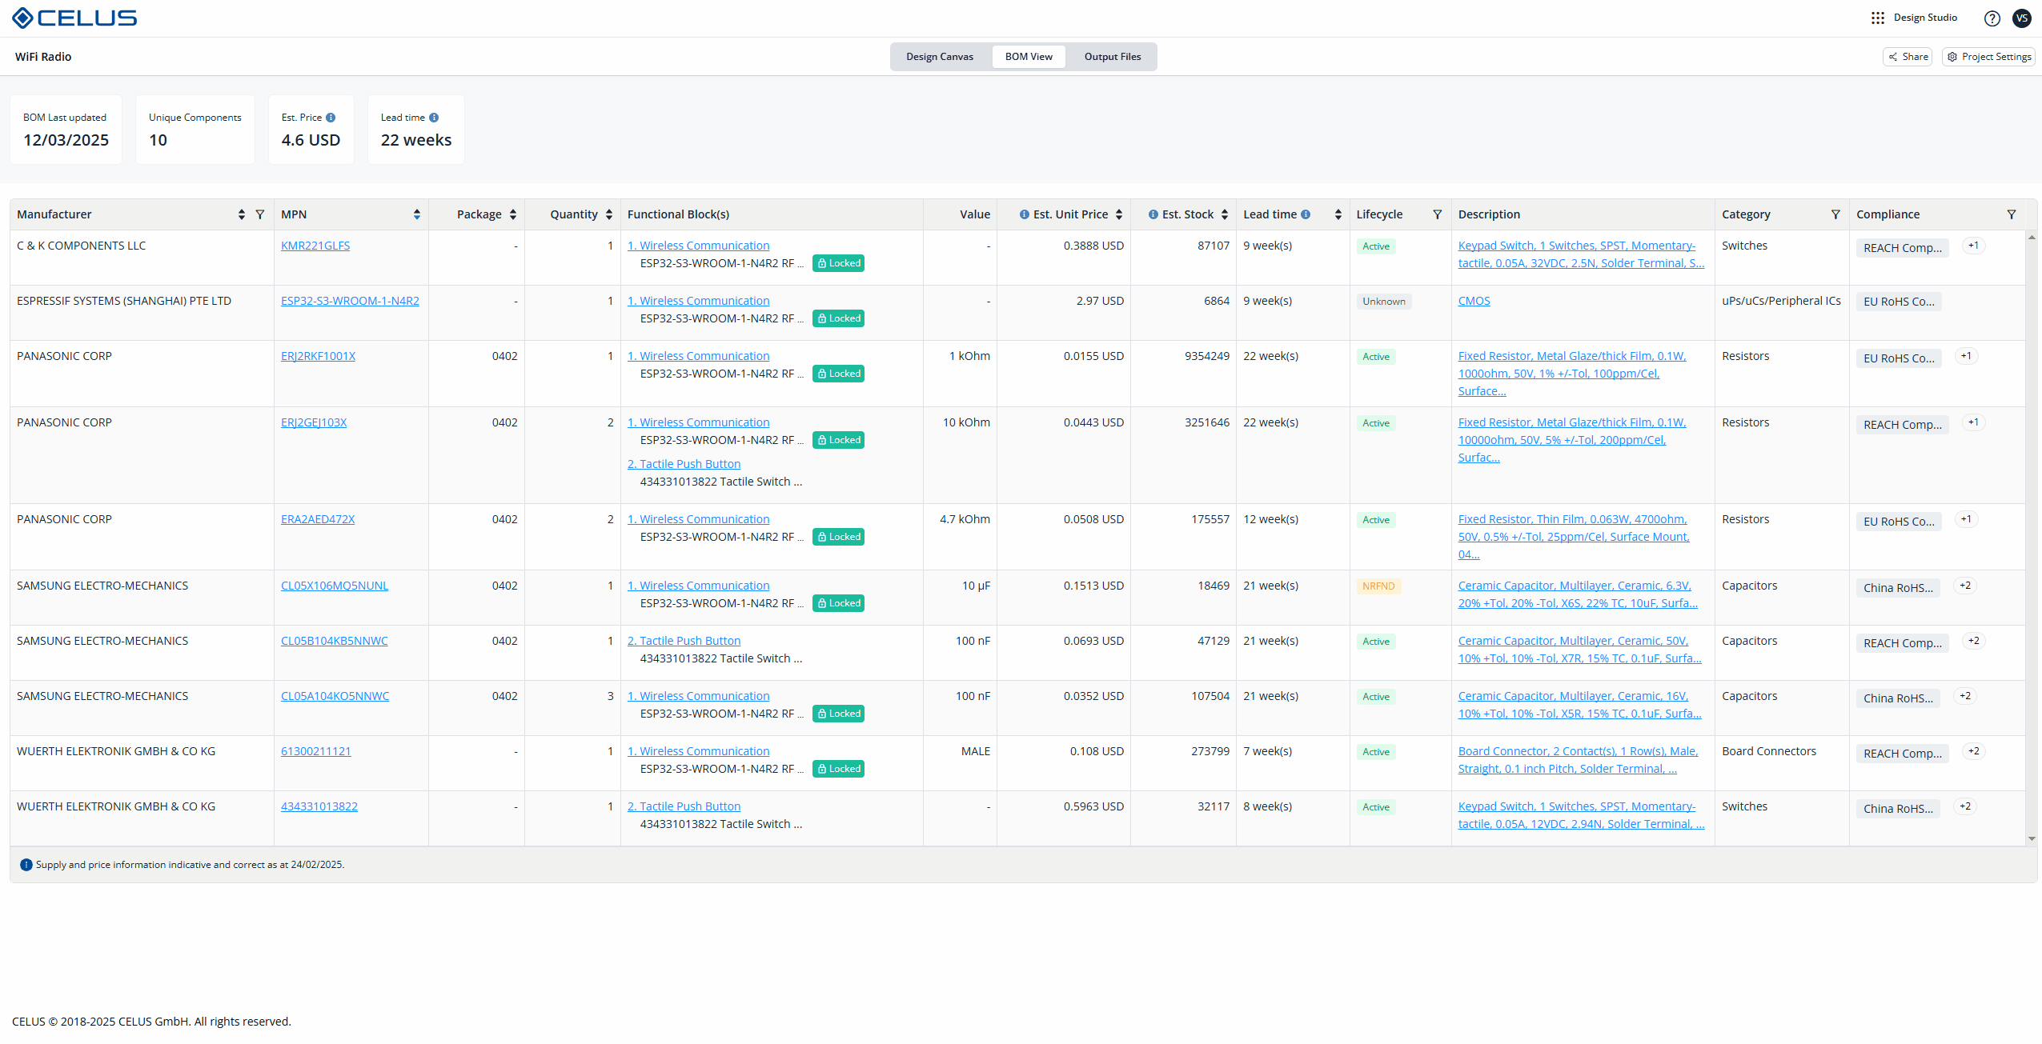Open the Category column filter
The height and width of the screenshot is (1044, 2042).
tap(1835, 214)
